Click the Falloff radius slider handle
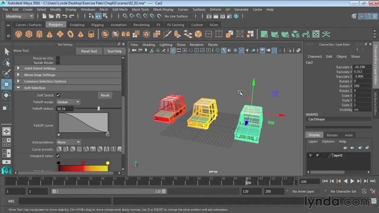Image resolution: width=379 pixels, height=213 pixels. point(99,108)
